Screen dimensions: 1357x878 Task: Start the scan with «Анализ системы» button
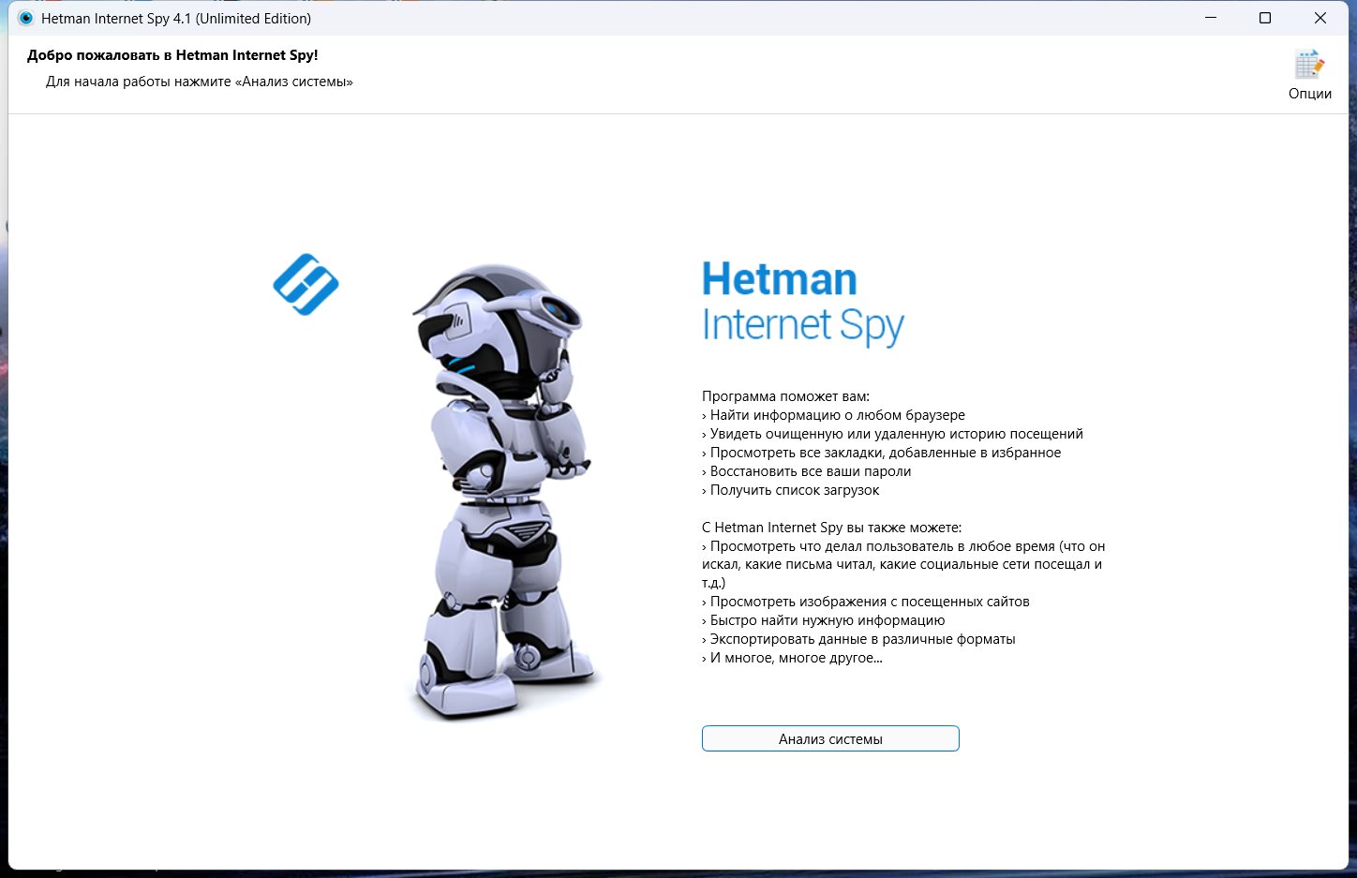point(830,738)
